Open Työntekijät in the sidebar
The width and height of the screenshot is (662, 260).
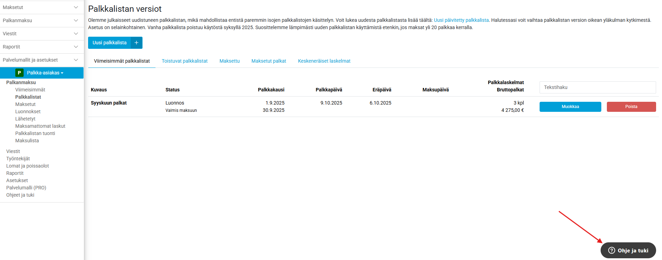point(18,159)
